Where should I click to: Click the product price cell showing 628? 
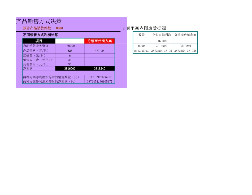coord(69,50)
